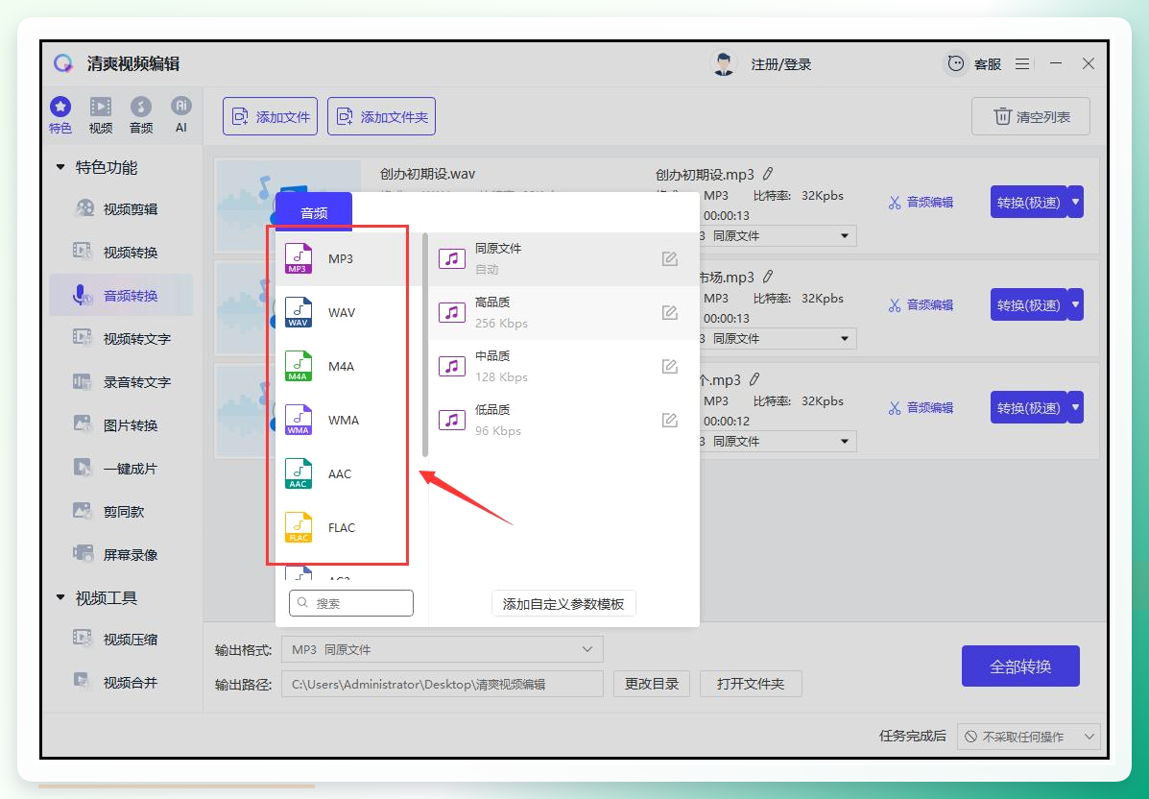Click 注册/登录 link
This screenshot has height=799, width=1149.
pyautogui.click(x=780, y=64)
